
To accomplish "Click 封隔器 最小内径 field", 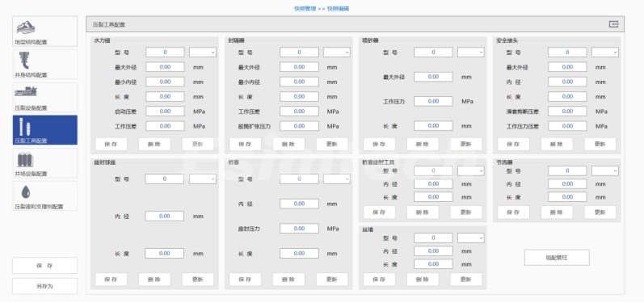I will point(300,82).
